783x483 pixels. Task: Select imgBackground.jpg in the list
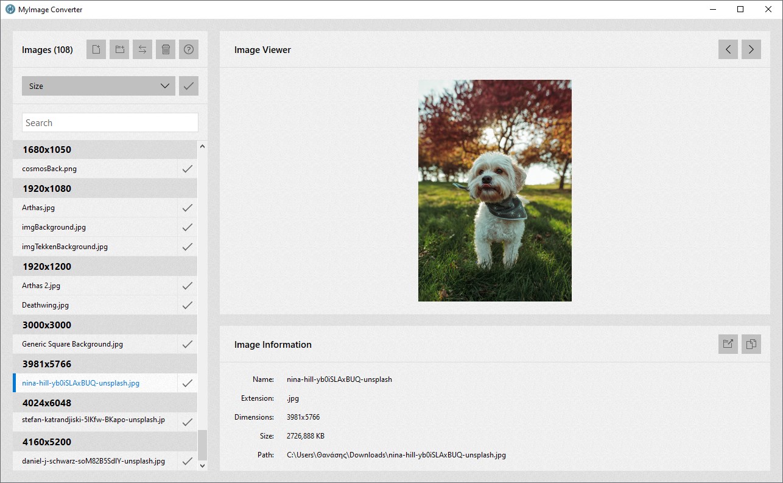pos(96,227)
